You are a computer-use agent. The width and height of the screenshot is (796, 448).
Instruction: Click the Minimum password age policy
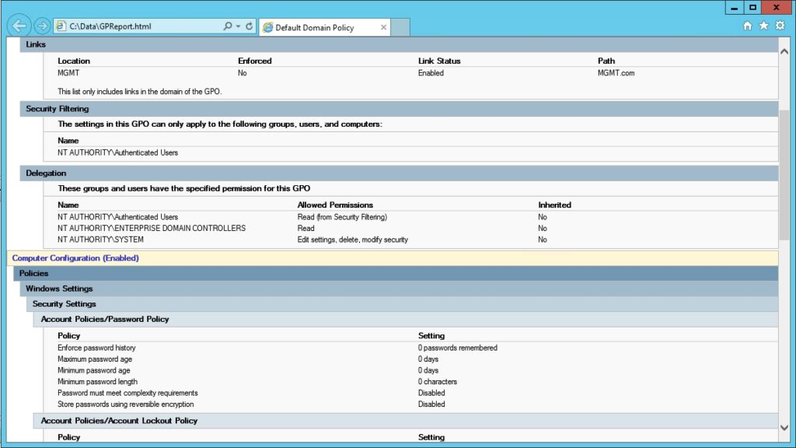tap(93, 370)
